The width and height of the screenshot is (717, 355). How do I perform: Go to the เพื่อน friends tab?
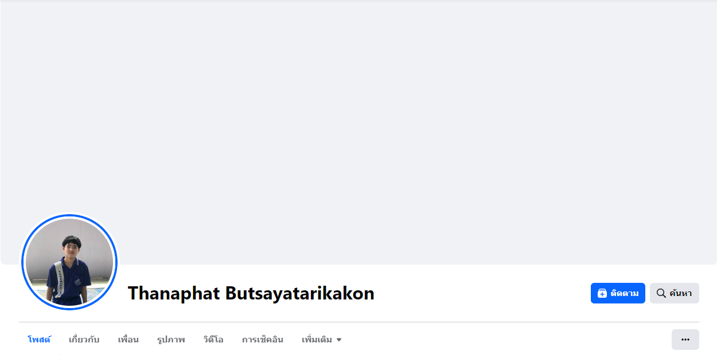pyautogui.click(x=128, y=340)
